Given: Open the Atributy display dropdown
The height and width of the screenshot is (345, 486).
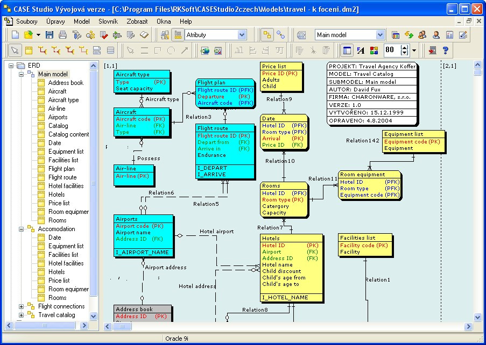Looking at the screenshot, I should (242, 34).
